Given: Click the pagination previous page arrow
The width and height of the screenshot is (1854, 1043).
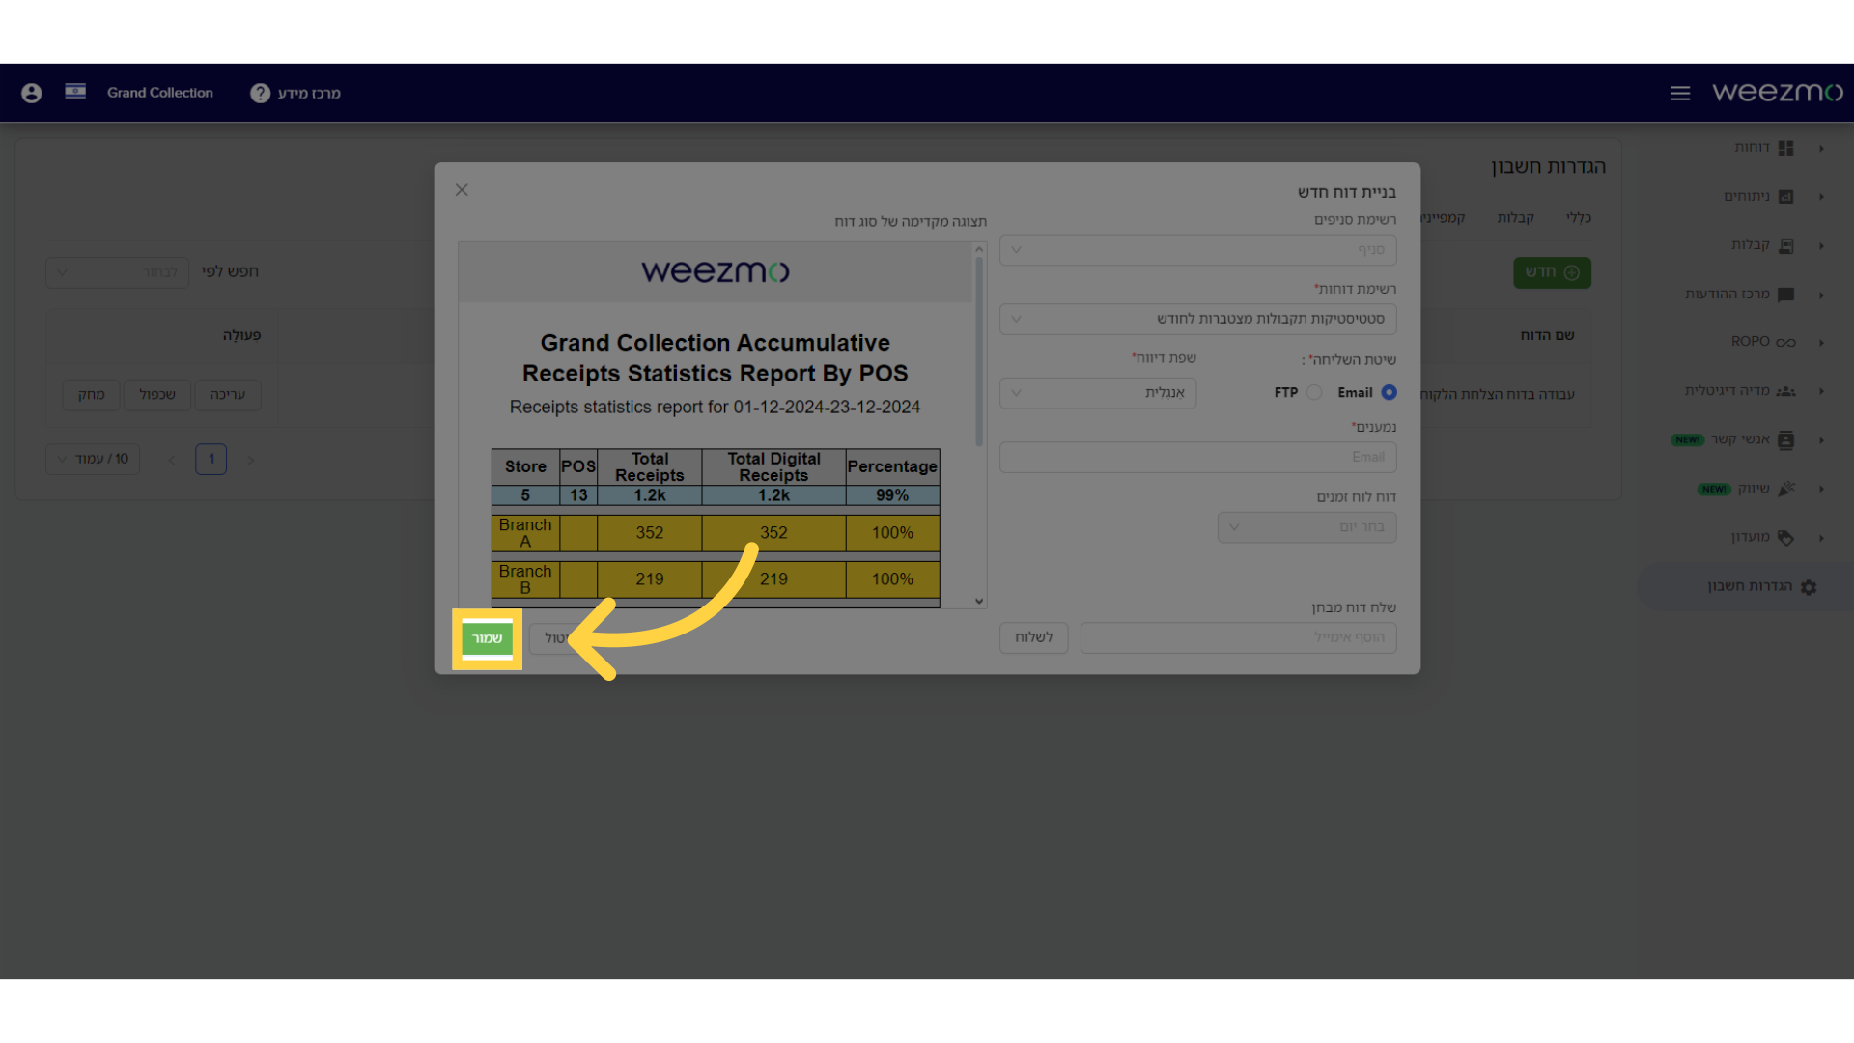Looking at the screenshot, I should [172, 461].
